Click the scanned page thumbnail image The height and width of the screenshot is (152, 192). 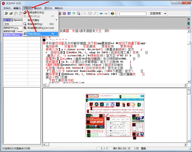pyautogui.click(x=115, y=115)
